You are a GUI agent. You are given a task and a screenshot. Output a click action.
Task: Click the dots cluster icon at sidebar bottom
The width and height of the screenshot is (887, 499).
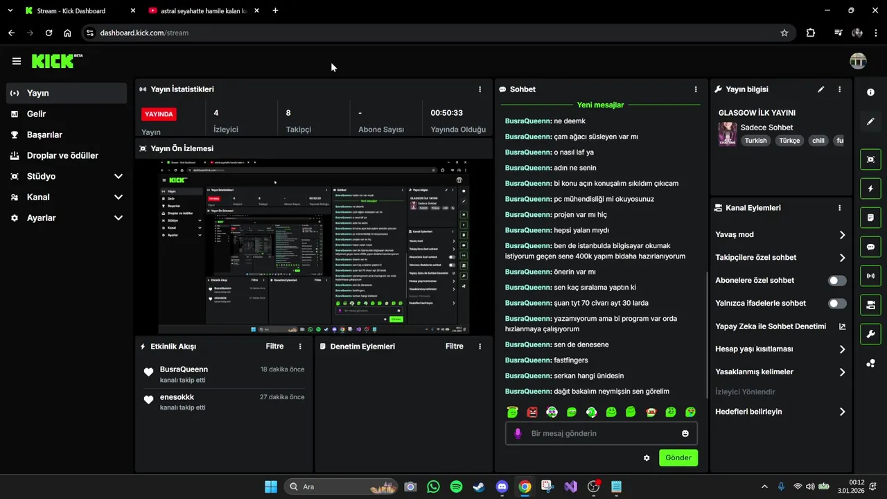(x=870, y=363)
